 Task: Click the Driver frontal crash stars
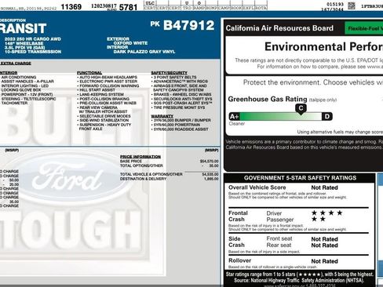tap(327, 213)
